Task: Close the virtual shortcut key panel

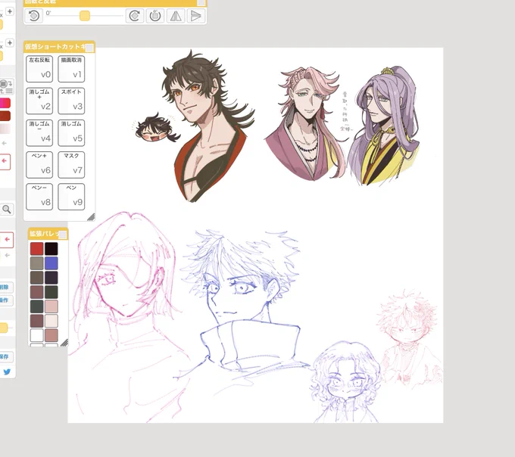Action: [89, 48]
